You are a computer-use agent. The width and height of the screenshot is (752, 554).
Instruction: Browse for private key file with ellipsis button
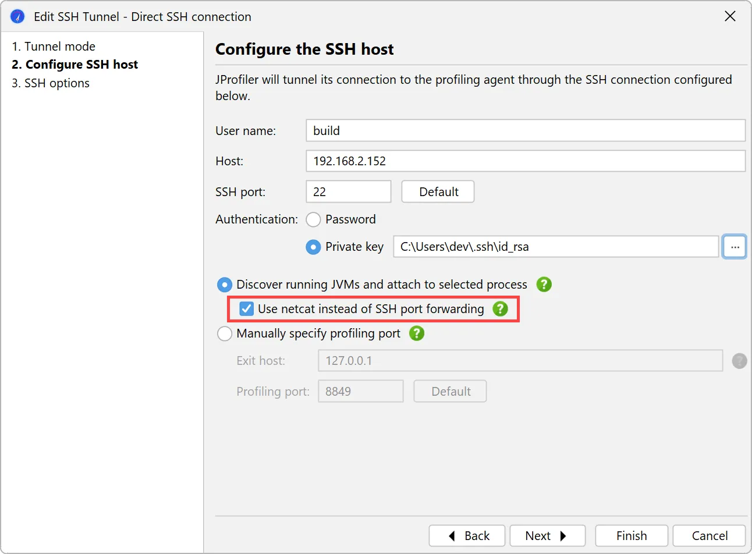coord(735,247)
